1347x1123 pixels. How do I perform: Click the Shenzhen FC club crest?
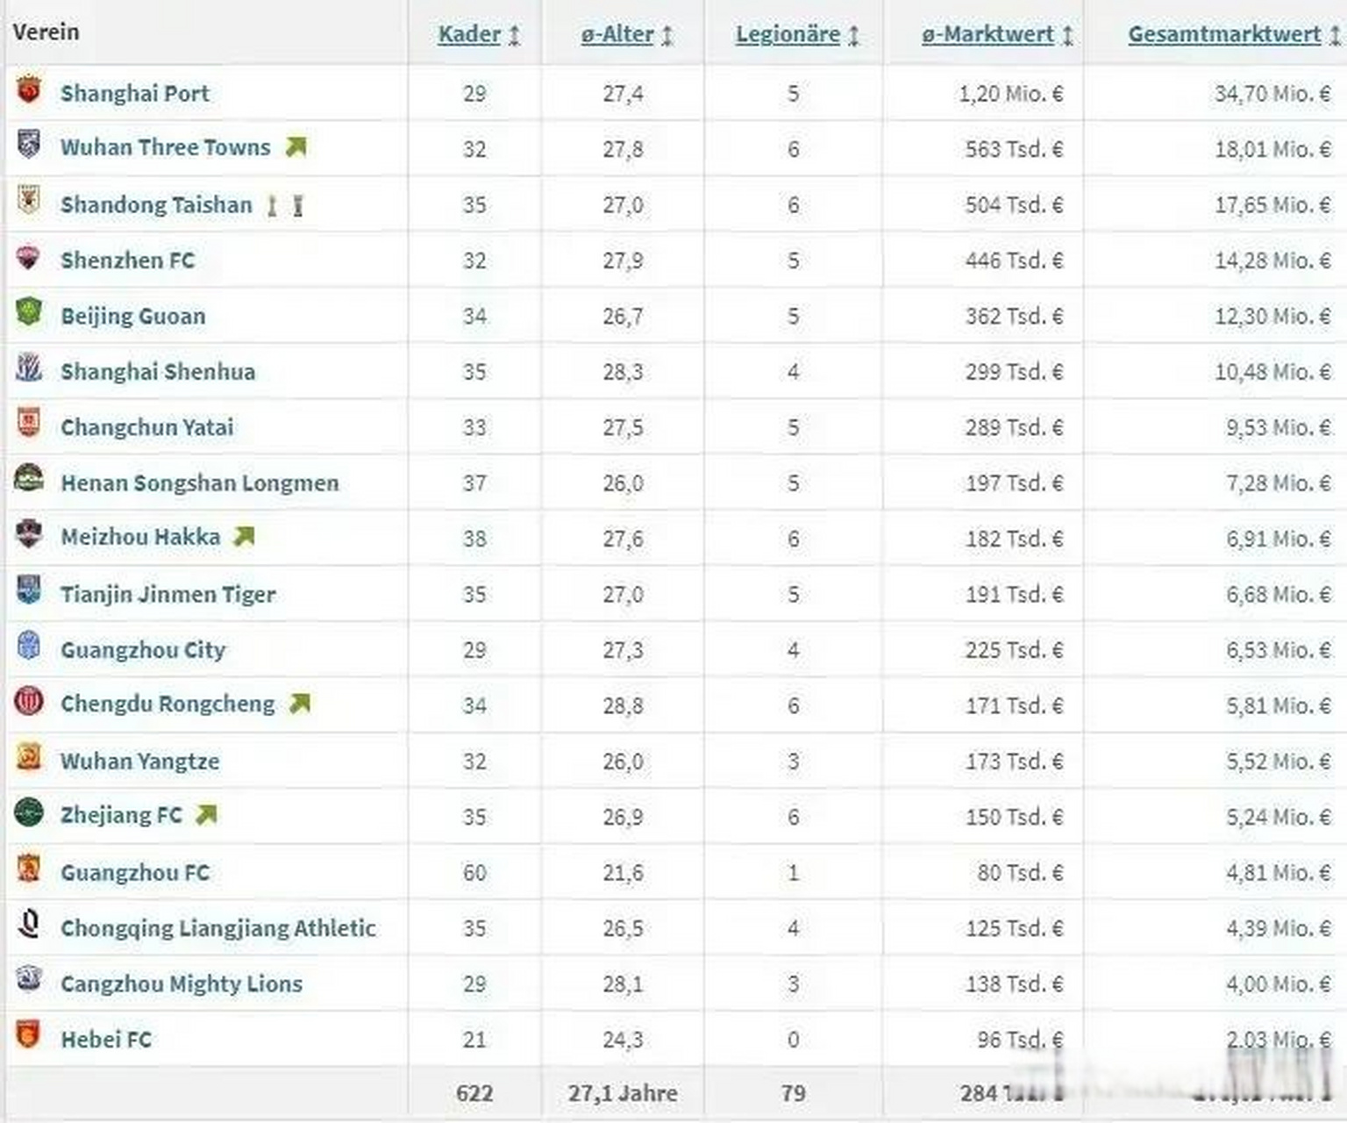point(29,258)
